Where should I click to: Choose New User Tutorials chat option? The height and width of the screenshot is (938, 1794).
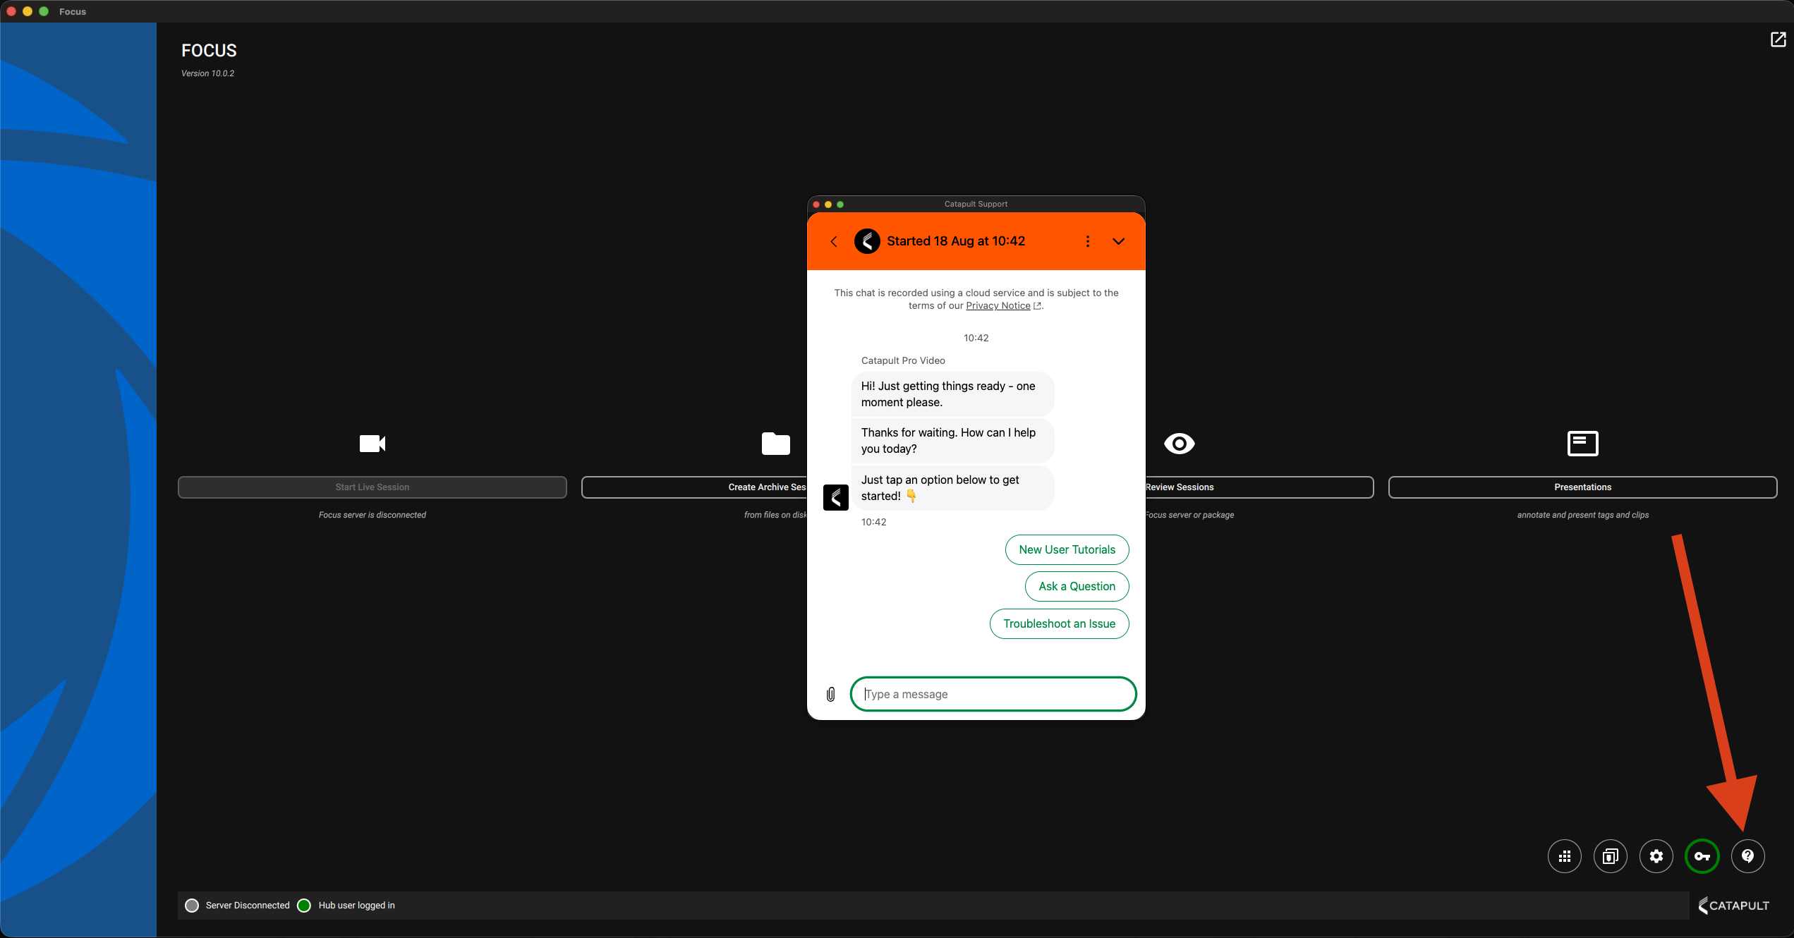tap(1067, 550)
